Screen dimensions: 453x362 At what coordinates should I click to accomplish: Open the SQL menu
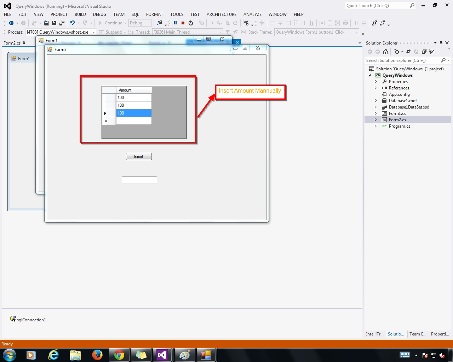pyautogui.click(x=135, y=14)
